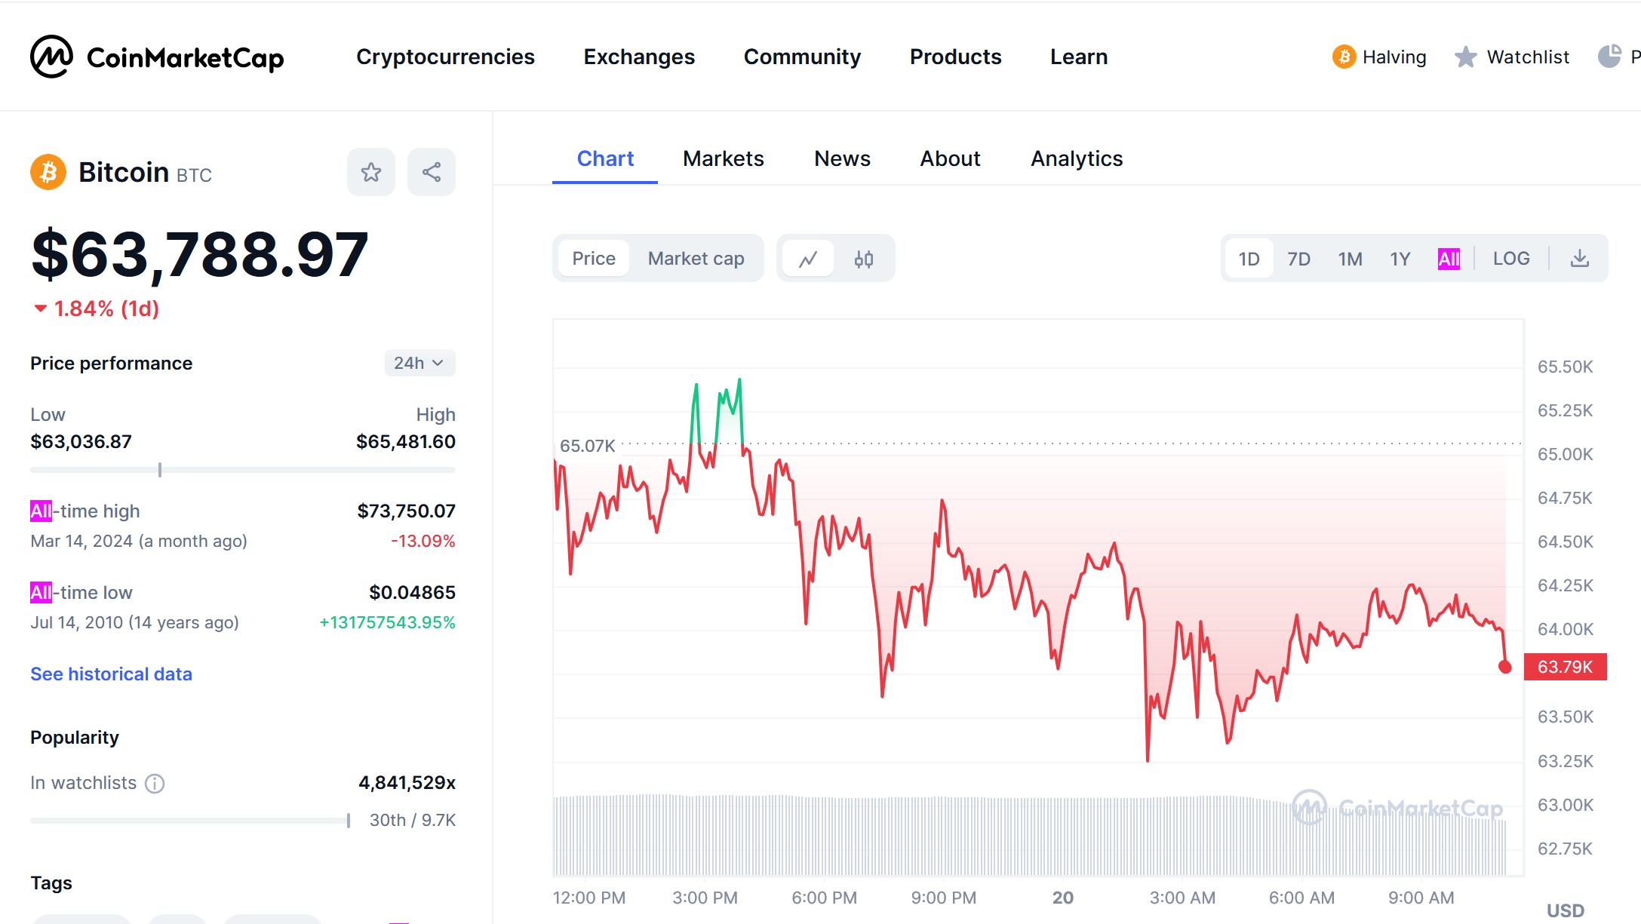Select the Market cap chart toggle

(x=696, y=259)
